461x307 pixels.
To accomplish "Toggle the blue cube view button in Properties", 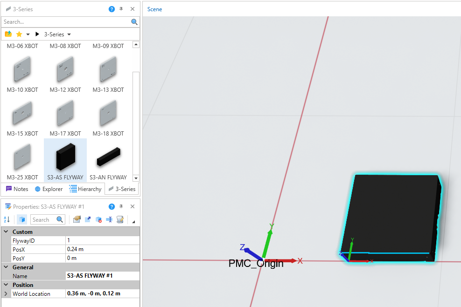I will point(22,219).
